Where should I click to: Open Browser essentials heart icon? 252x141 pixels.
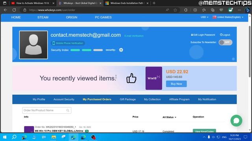221,10
